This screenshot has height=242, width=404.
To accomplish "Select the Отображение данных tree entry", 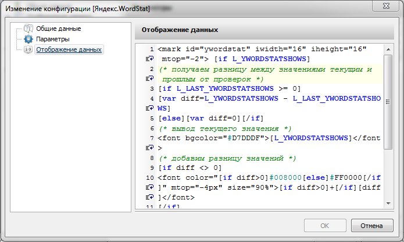I will pyautogui.click(x=69, y=50).
